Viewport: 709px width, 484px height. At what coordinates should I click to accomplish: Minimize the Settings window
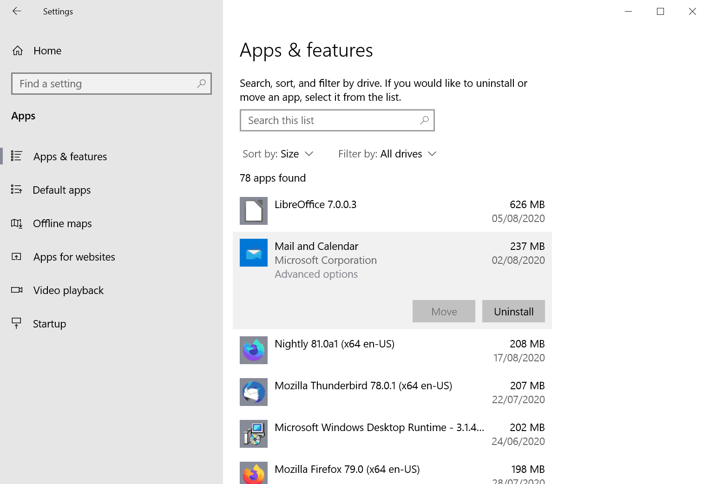[629, 11]
